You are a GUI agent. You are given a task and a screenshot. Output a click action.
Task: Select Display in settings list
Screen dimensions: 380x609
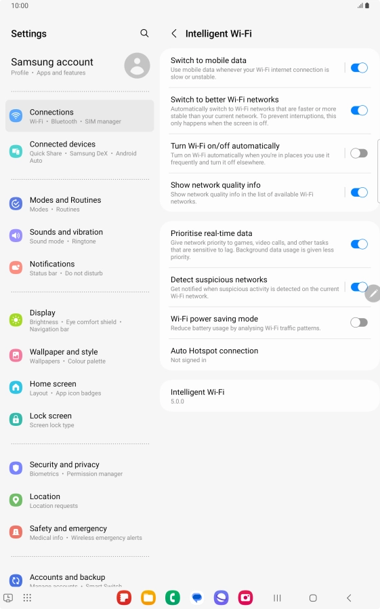coord(79,320)
